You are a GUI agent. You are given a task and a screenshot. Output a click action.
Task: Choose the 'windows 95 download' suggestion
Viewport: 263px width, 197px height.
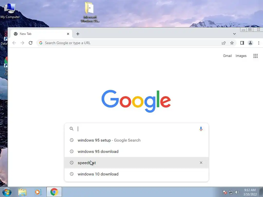click(x=137, y=151)
